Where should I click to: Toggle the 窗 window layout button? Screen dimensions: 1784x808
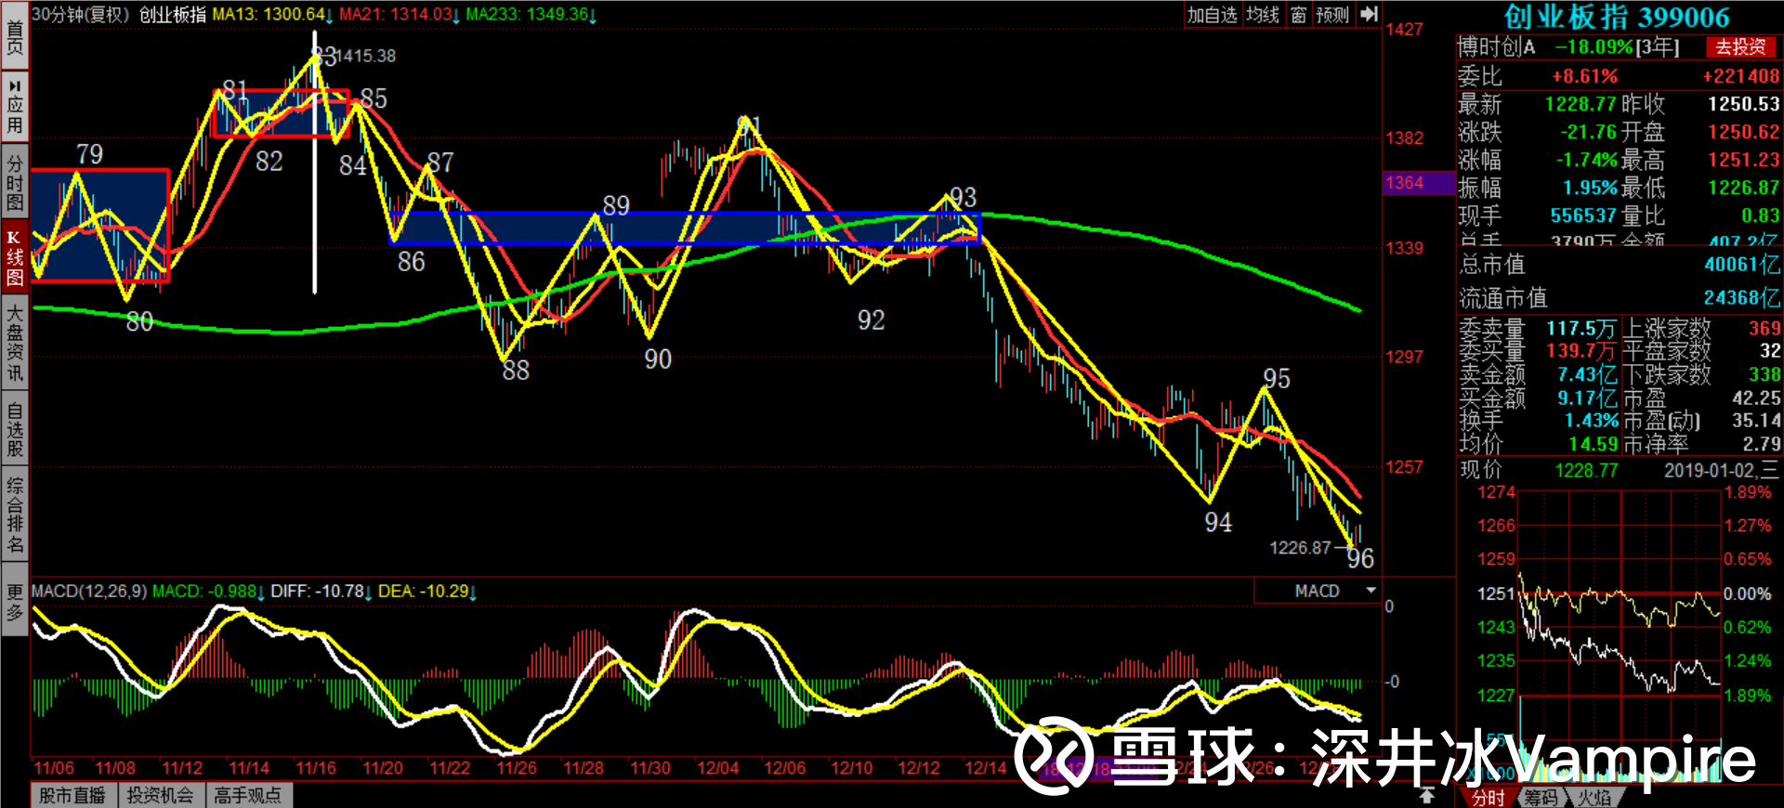1298,14
